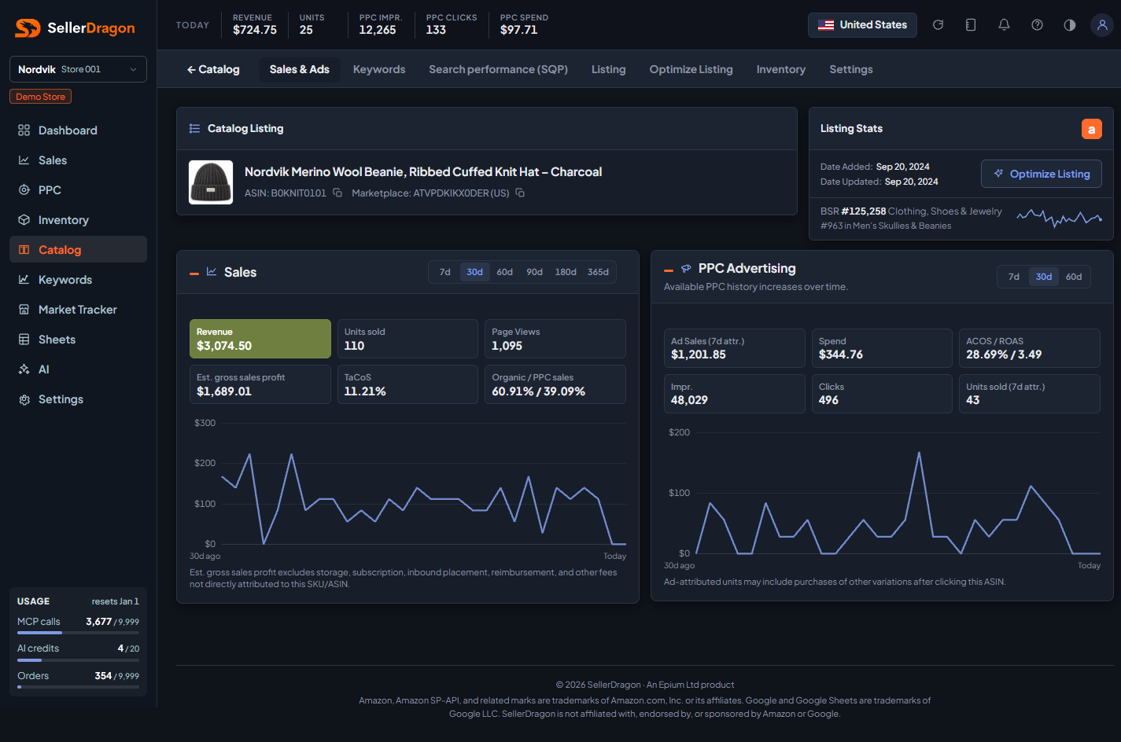1121x742 pixels.
Task: Click the Optimize Listing button
Action: coord(1042,174)
